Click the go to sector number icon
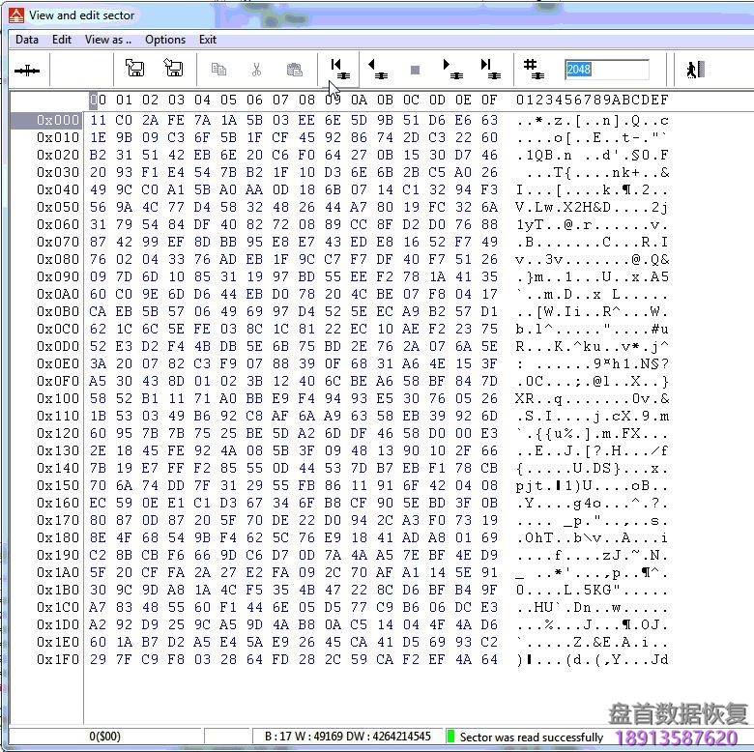The image size is (754, 752). tap(532, 69)
